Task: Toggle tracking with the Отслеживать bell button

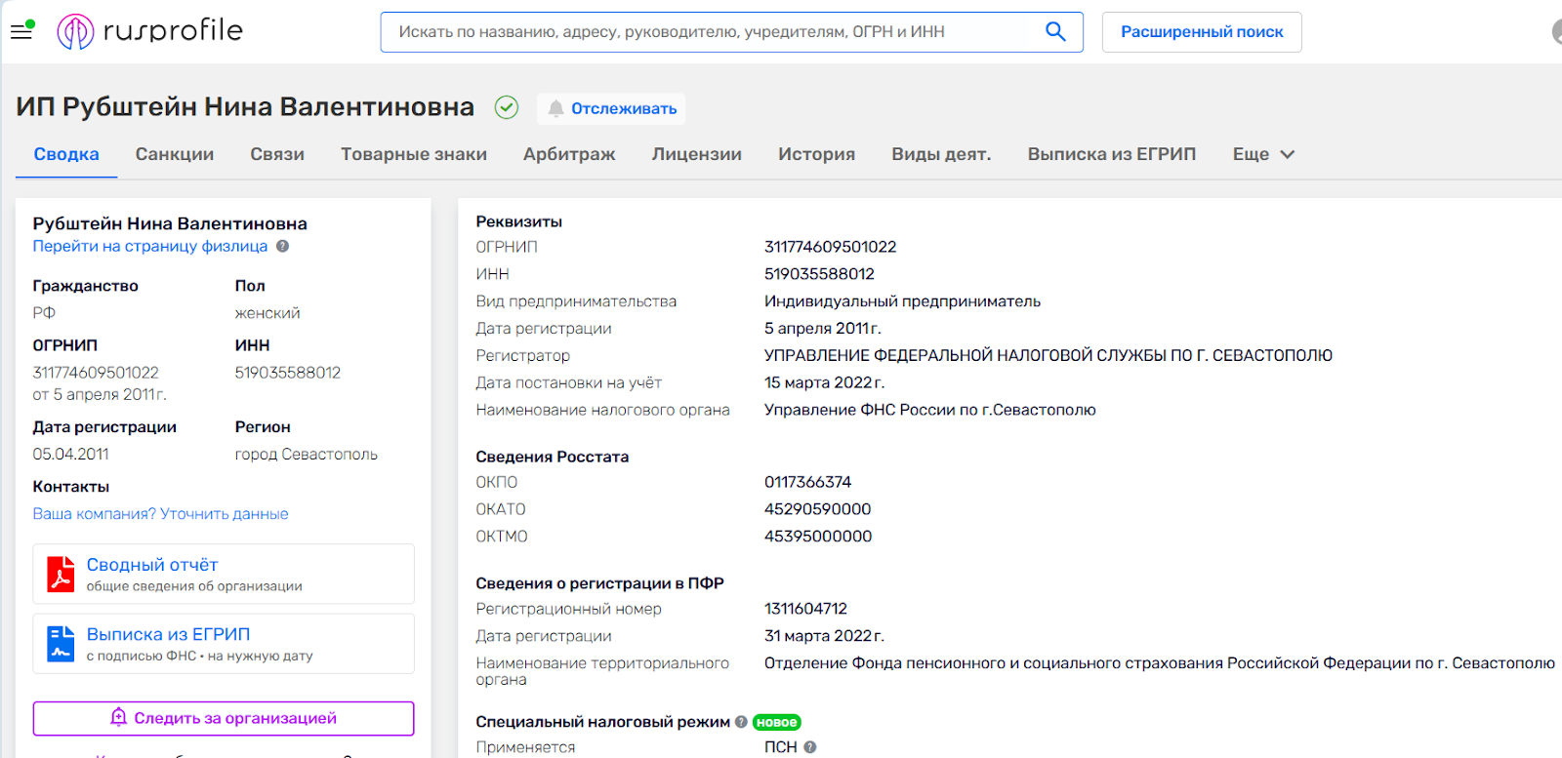Action: click(611, 108)
